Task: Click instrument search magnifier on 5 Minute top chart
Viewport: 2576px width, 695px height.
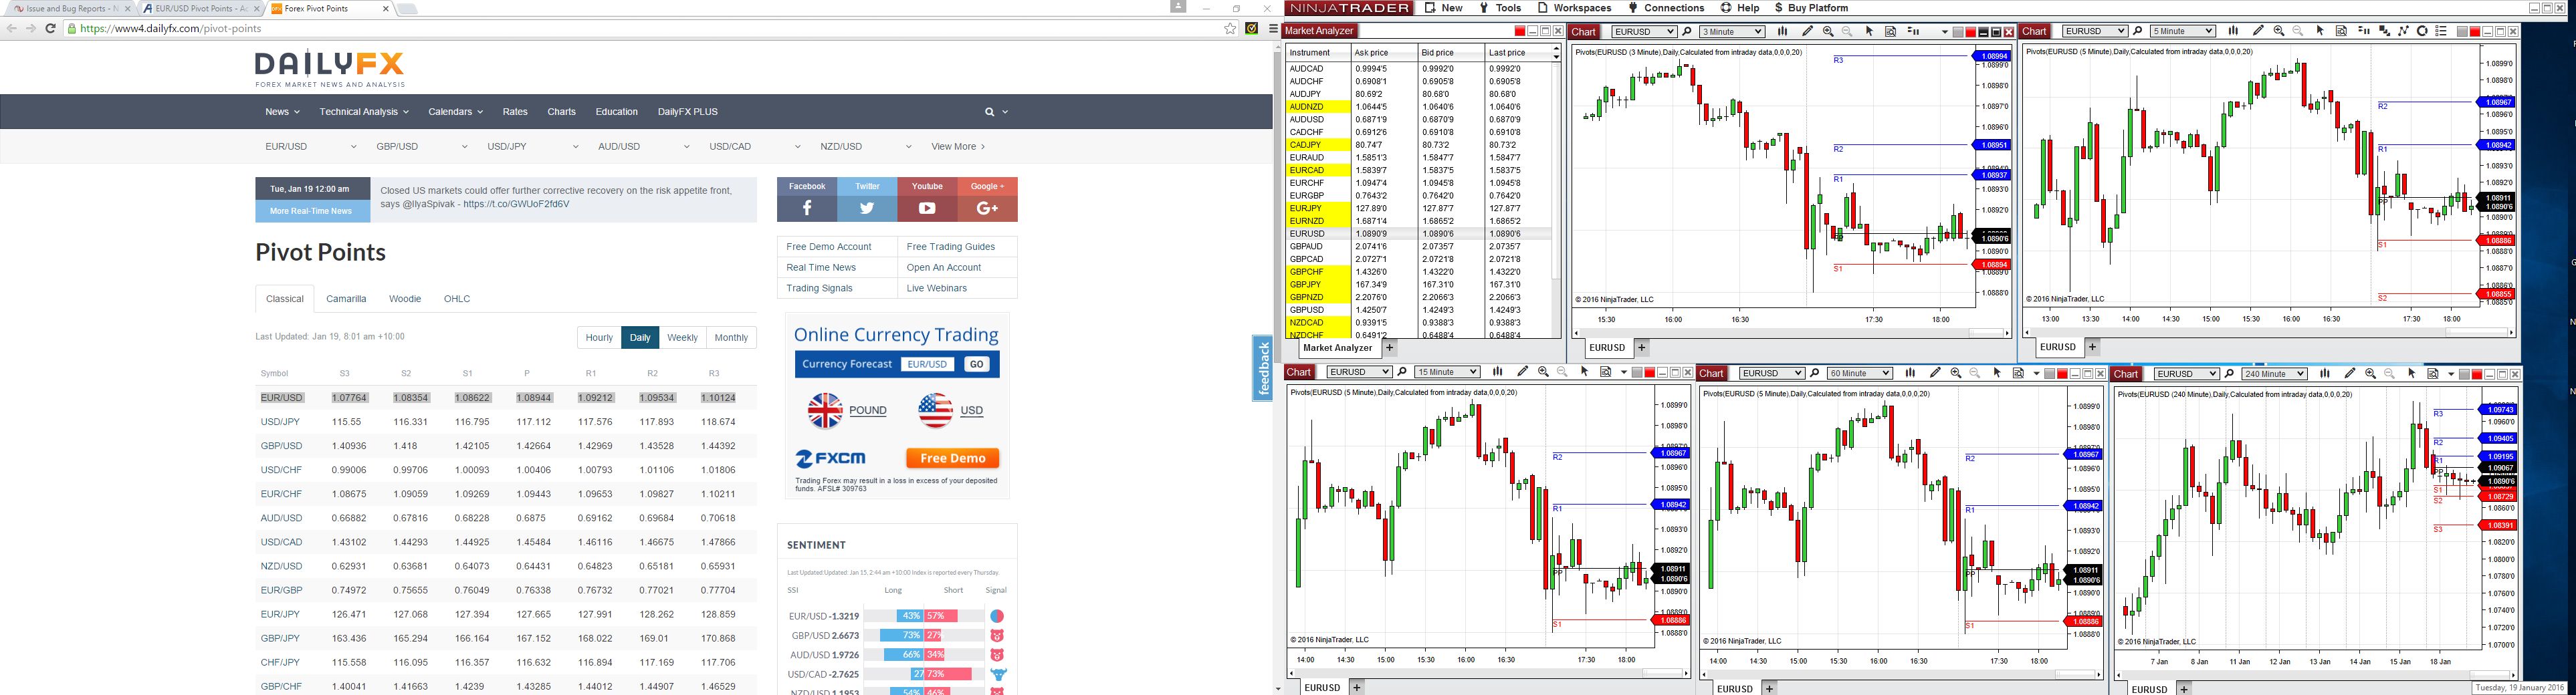Action: (x=2138, y=32)
